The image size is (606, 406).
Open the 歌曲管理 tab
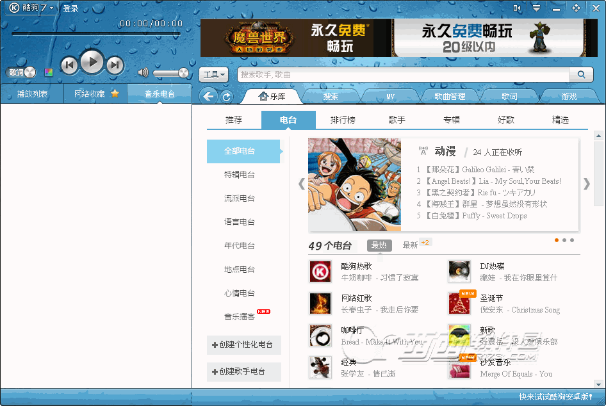click(450, 97)
